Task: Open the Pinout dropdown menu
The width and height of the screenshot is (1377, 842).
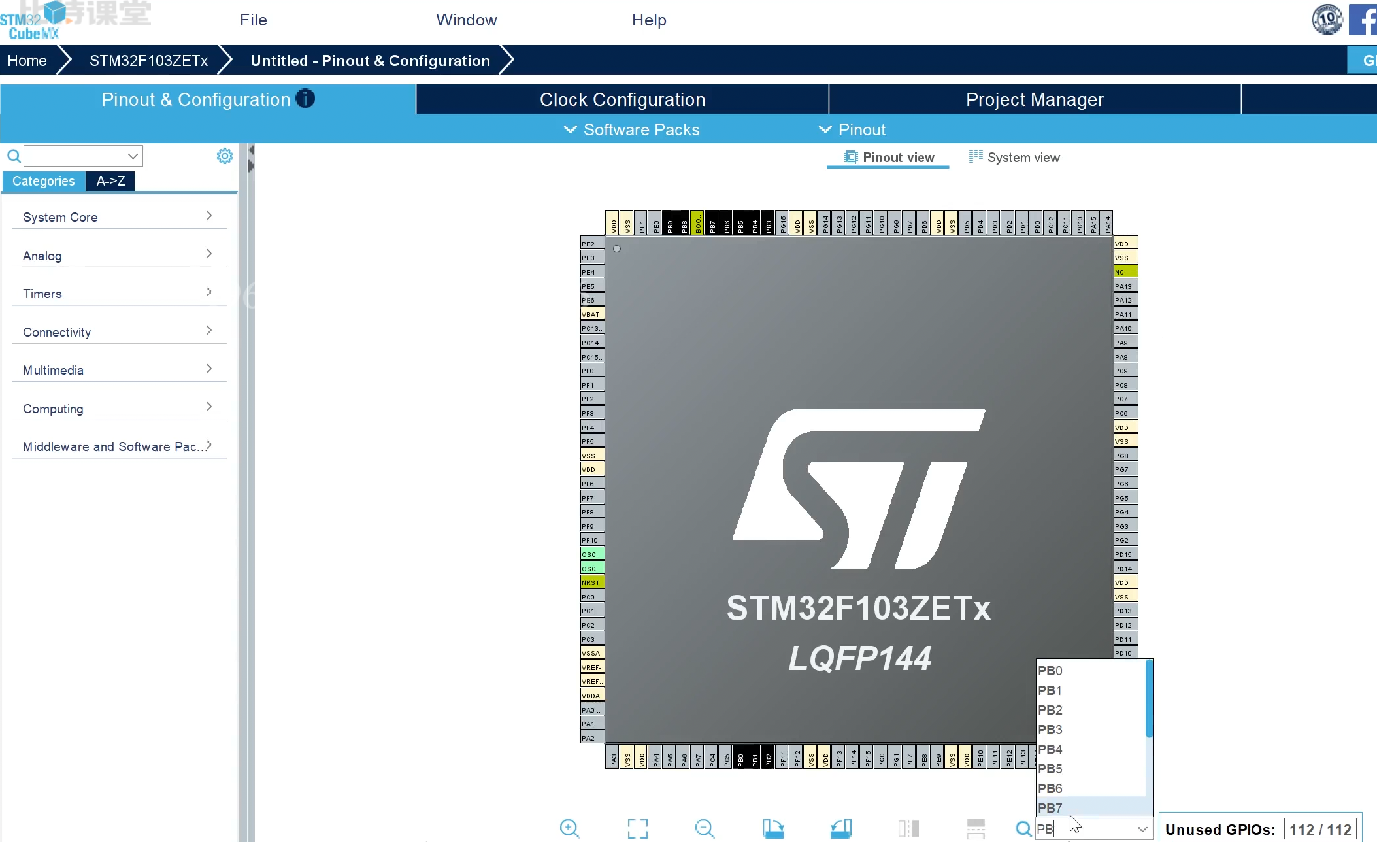Action: (852, 129)
